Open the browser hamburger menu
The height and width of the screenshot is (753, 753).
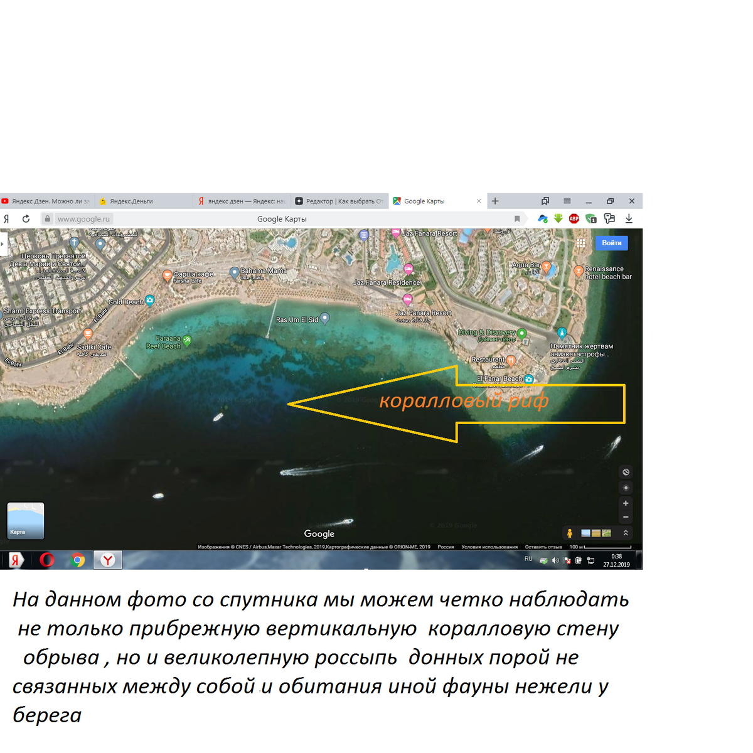pyautogui.click(x=567, y=201)
